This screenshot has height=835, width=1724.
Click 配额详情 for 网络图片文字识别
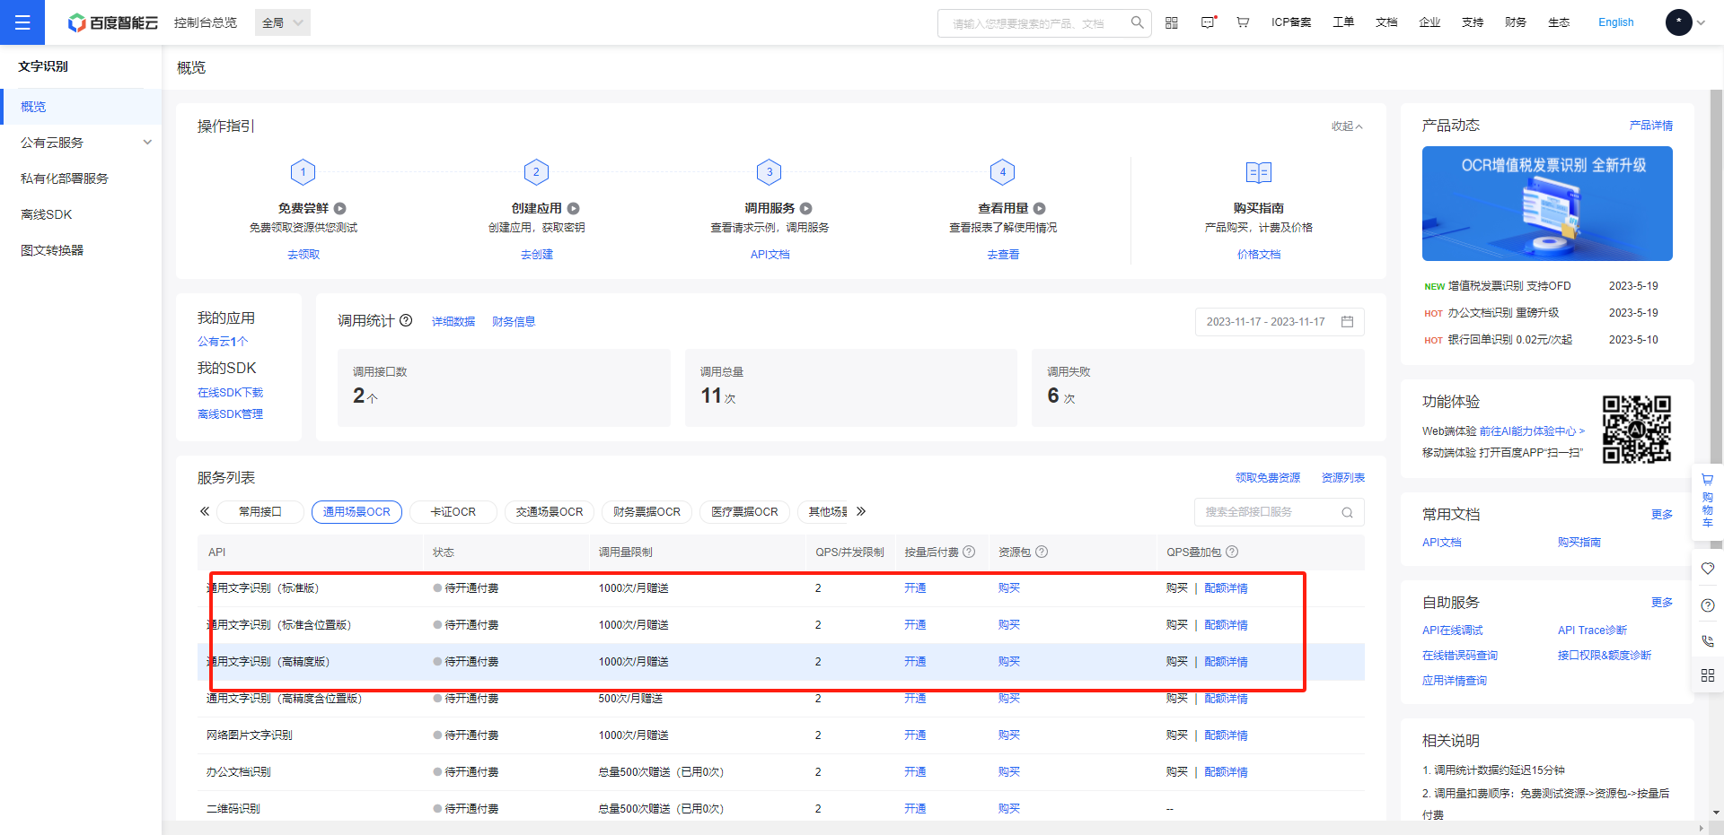(x=1226, y=735)
